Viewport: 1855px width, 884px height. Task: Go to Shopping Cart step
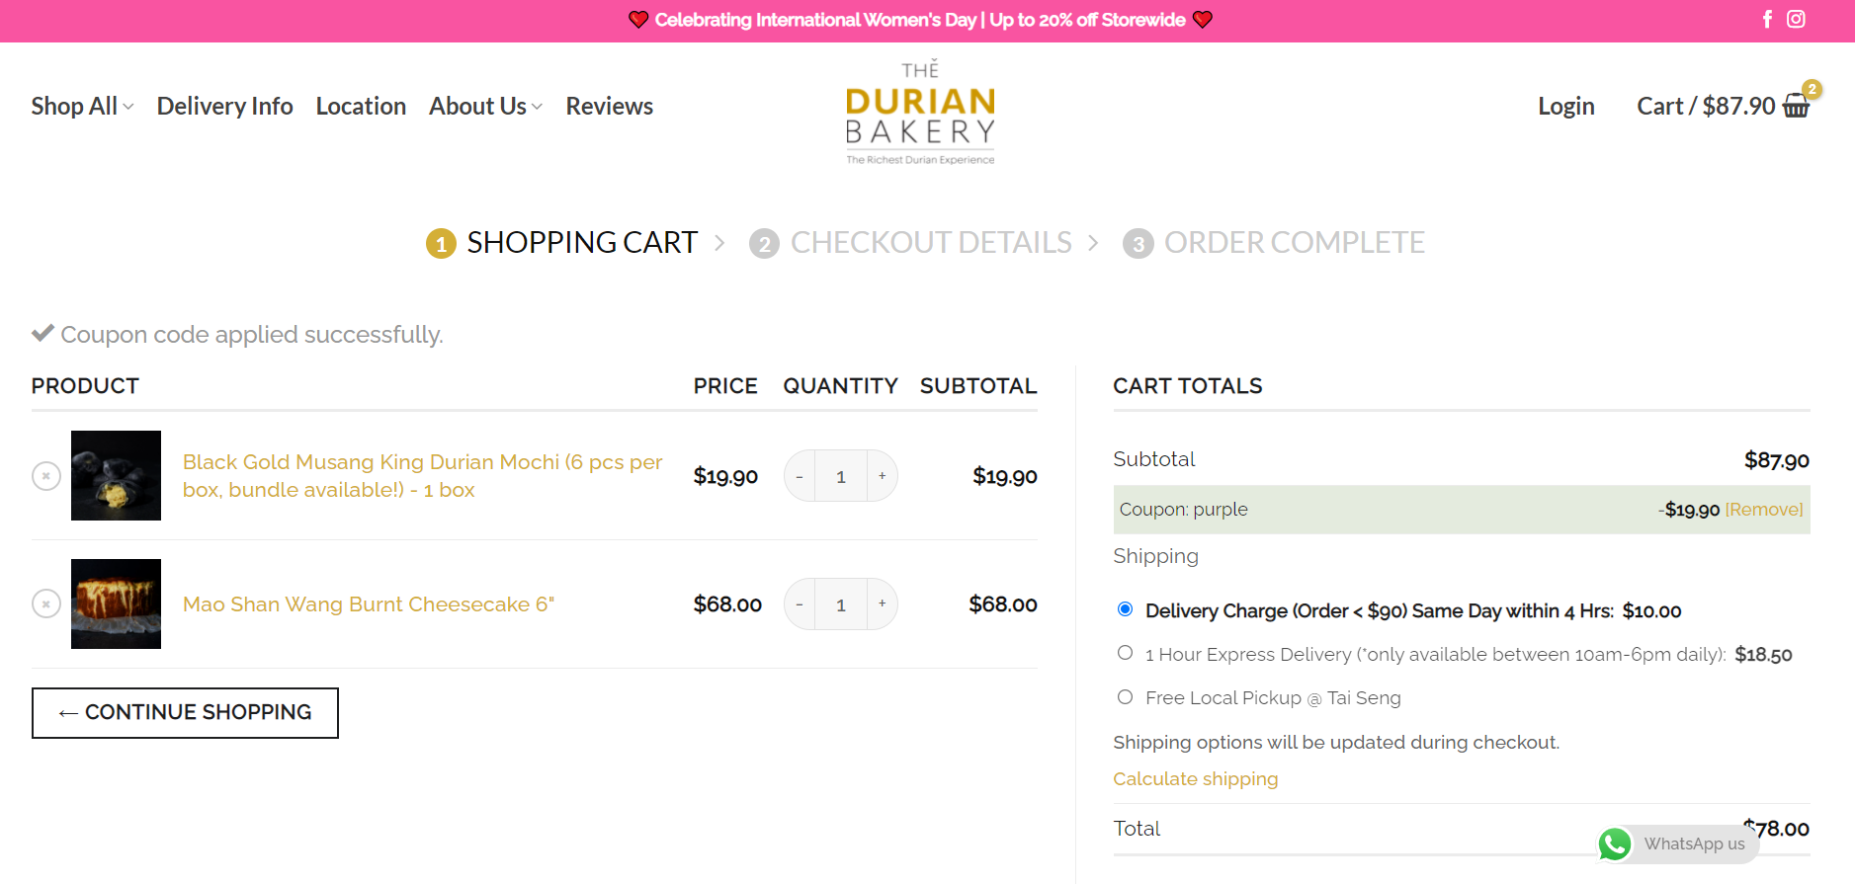pyautogui.click(x=561, y=242)
